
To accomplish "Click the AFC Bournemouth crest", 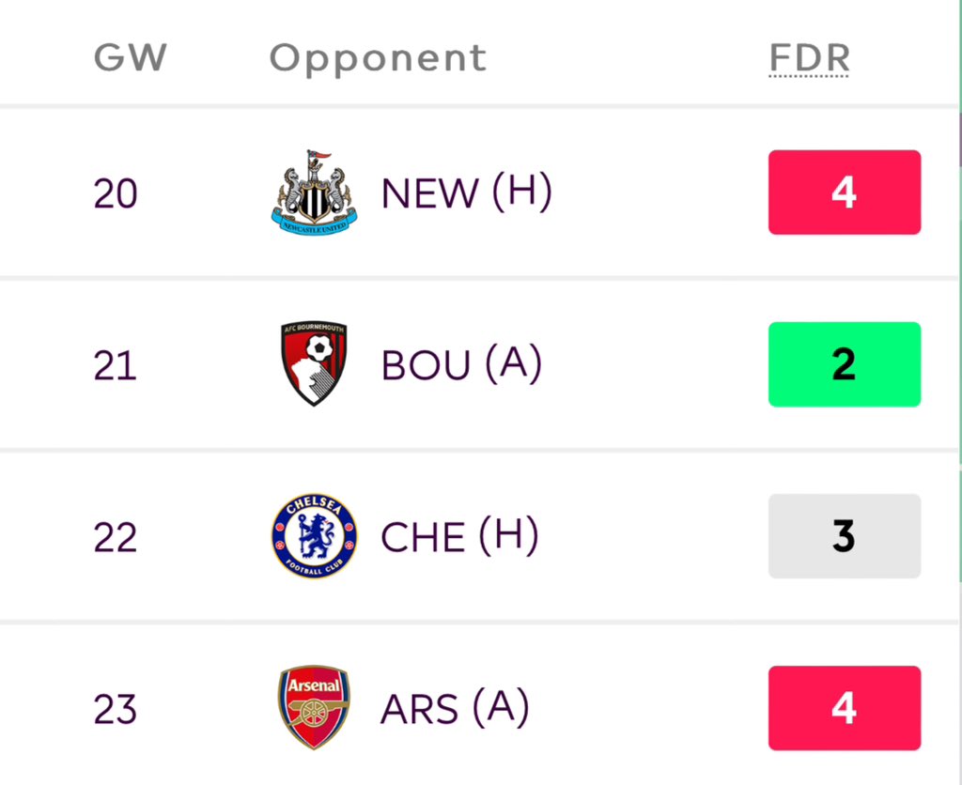I will click(x=314, y=363).
